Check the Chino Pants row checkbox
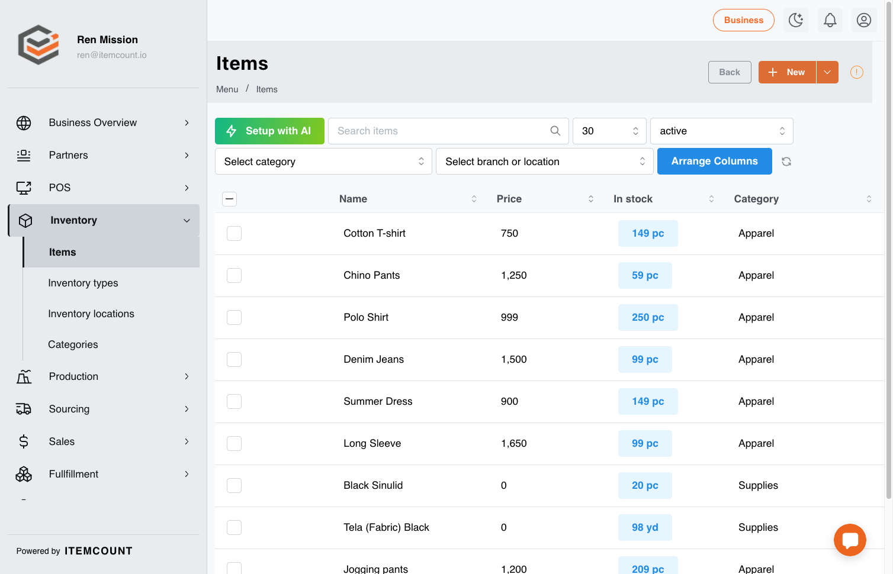 coord(235,276)
